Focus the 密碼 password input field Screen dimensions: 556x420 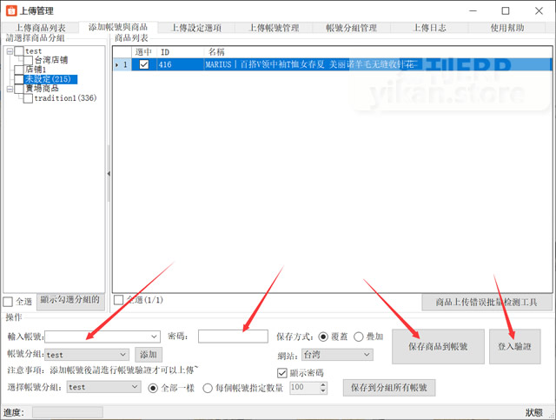(232, 337)
